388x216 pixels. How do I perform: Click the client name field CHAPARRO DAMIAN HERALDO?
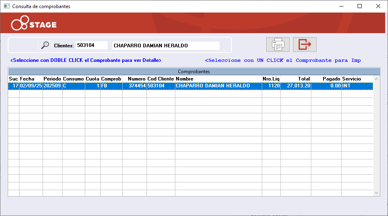(x=166, y=45)
